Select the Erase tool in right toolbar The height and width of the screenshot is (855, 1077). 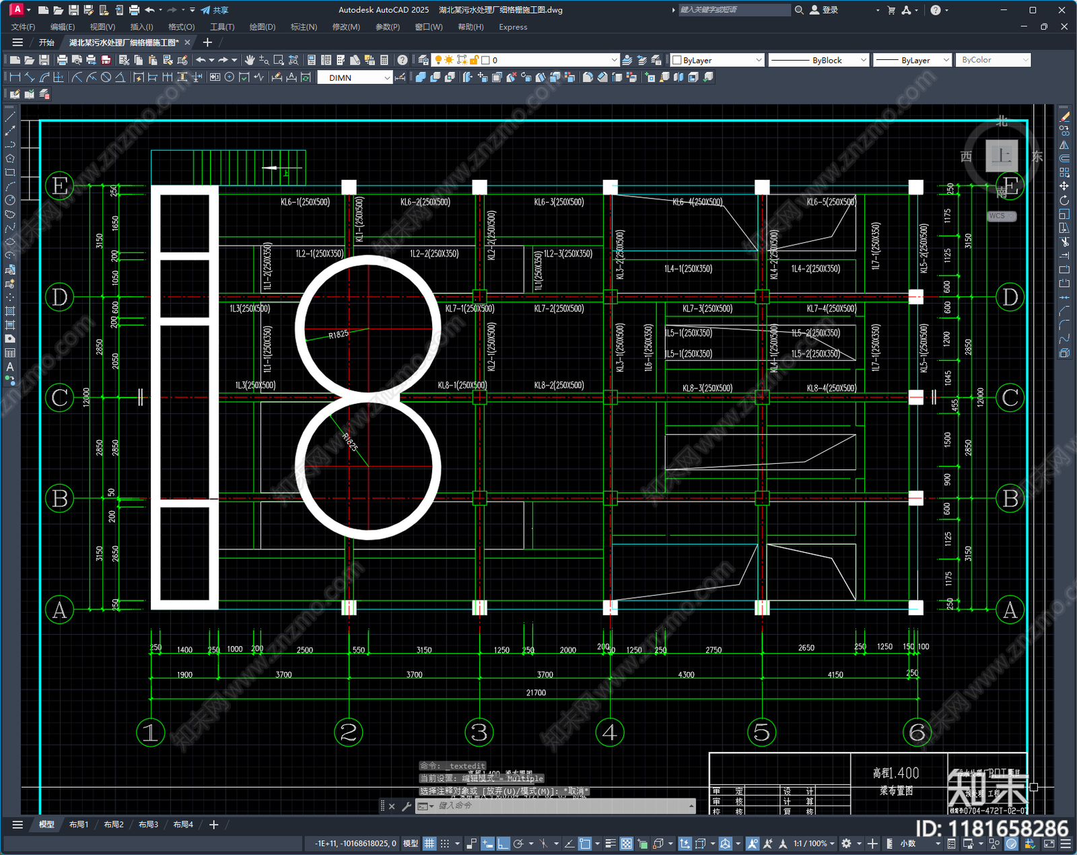coord(1064,116)
